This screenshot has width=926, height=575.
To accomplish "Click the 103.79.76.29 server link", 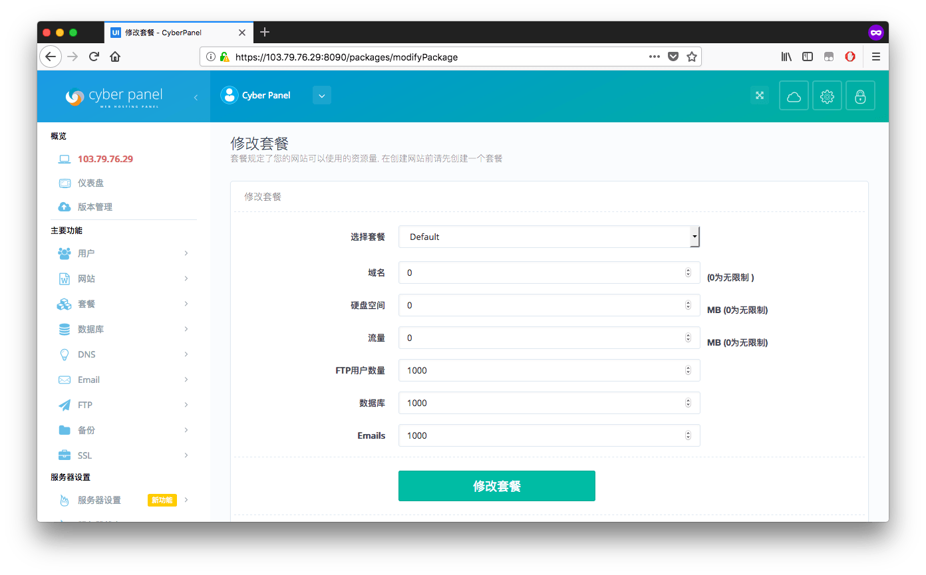I will click(105, 159).
